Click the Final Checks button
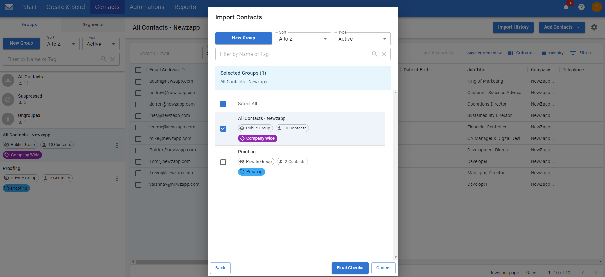Viewport: 605px width, 277px height. click(350, 268)
